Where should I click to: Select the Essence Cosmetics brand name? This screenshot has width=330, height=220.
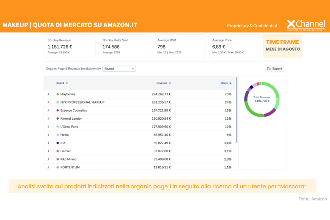click(x=74, y=110)
